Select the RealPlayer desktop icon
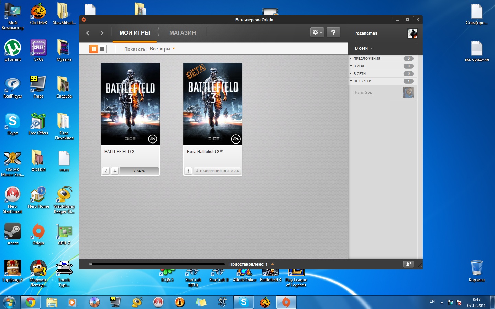Image resolution: width=495 pixels, height=309 pixels. coord(13,87)
